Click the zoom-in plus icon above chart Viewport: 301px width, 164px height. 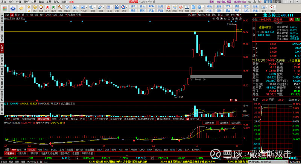(237, 19)
